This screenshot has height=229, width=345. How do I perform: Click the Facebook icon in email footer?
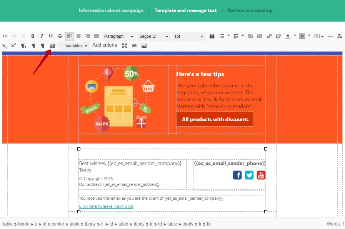(237, 175)
